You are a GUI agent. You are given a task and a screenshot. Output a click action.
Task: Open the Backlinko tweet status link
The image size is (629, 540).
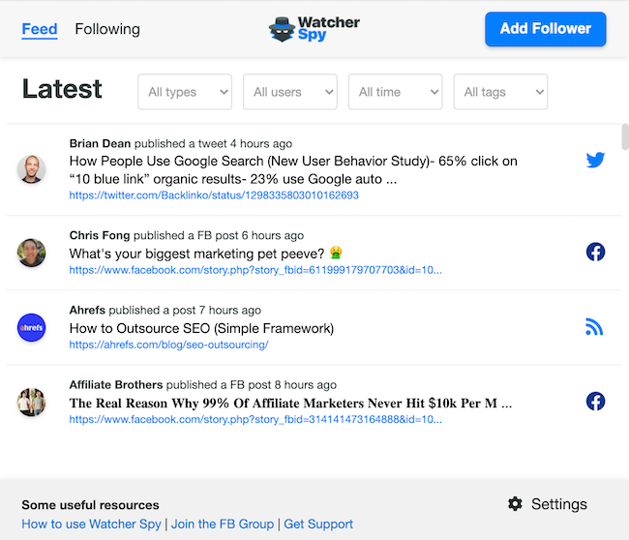[x=214, y=195]
